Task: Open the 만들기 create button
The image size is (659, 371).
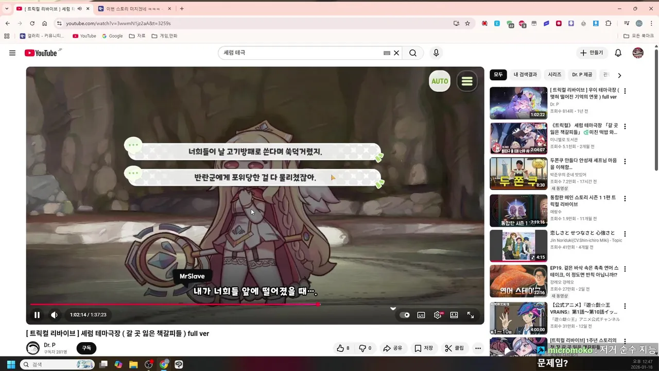Action: (x=592, y=53)
